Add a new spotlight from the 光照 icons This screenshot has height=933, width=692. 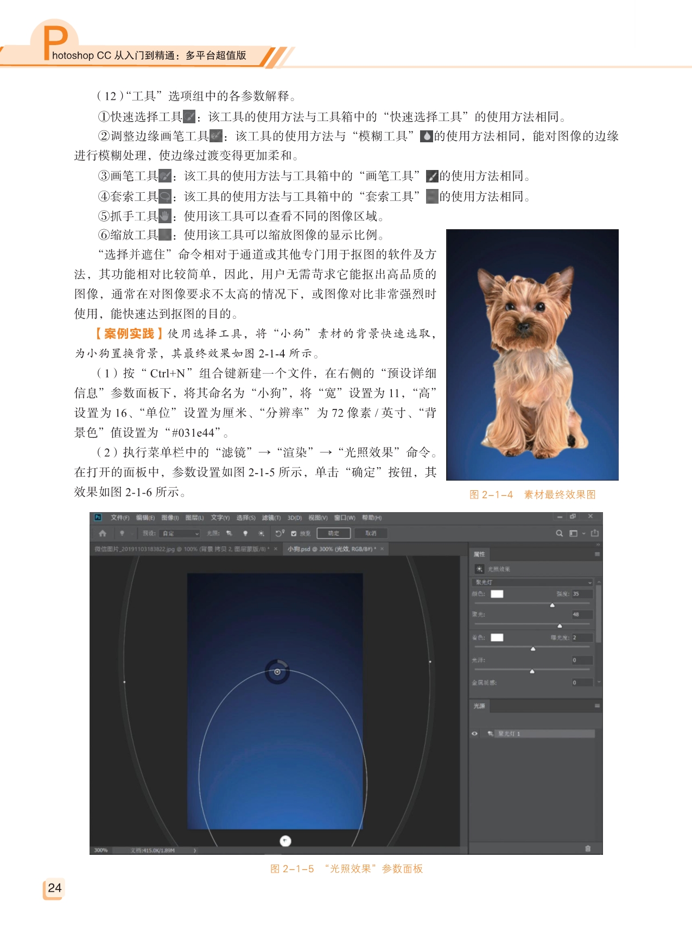click(x=229, y=533)
